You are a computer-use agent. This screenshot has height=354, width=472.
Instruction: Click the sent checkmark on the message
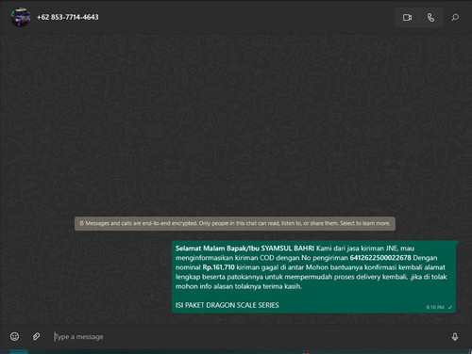(x=450, y=307)
